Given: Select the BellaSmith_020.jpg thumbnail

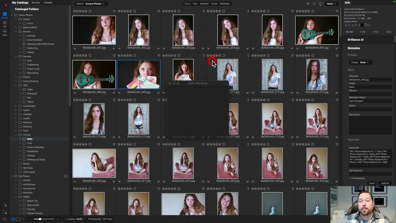Looking at the screenshot, I should pyautogui.click(x=94, y=163).
